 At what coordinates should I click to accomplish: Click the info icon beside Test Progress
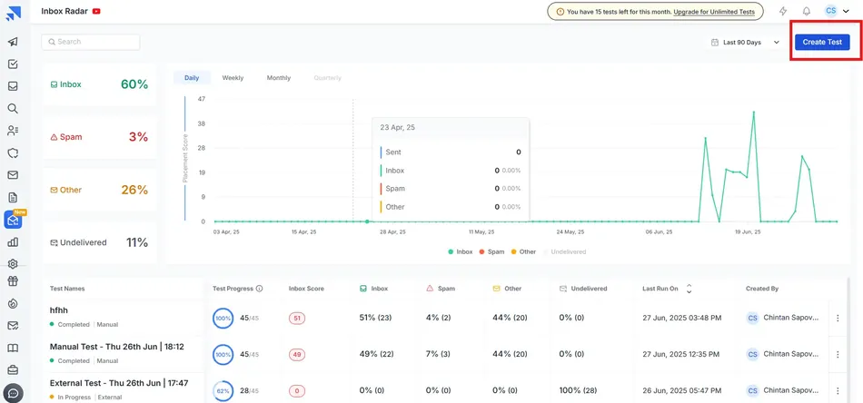tap(259, 288)
